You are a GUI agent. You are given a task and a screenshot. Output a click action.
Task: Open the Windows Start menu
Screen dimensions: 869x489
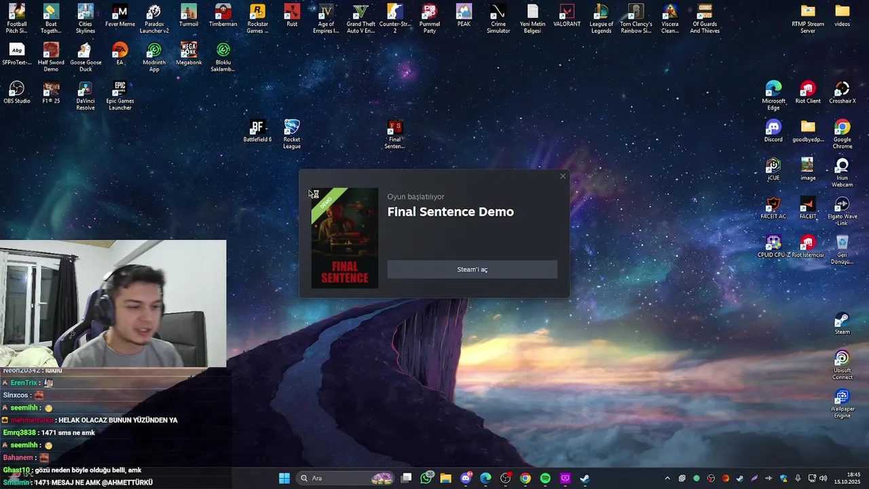[284, 478]
